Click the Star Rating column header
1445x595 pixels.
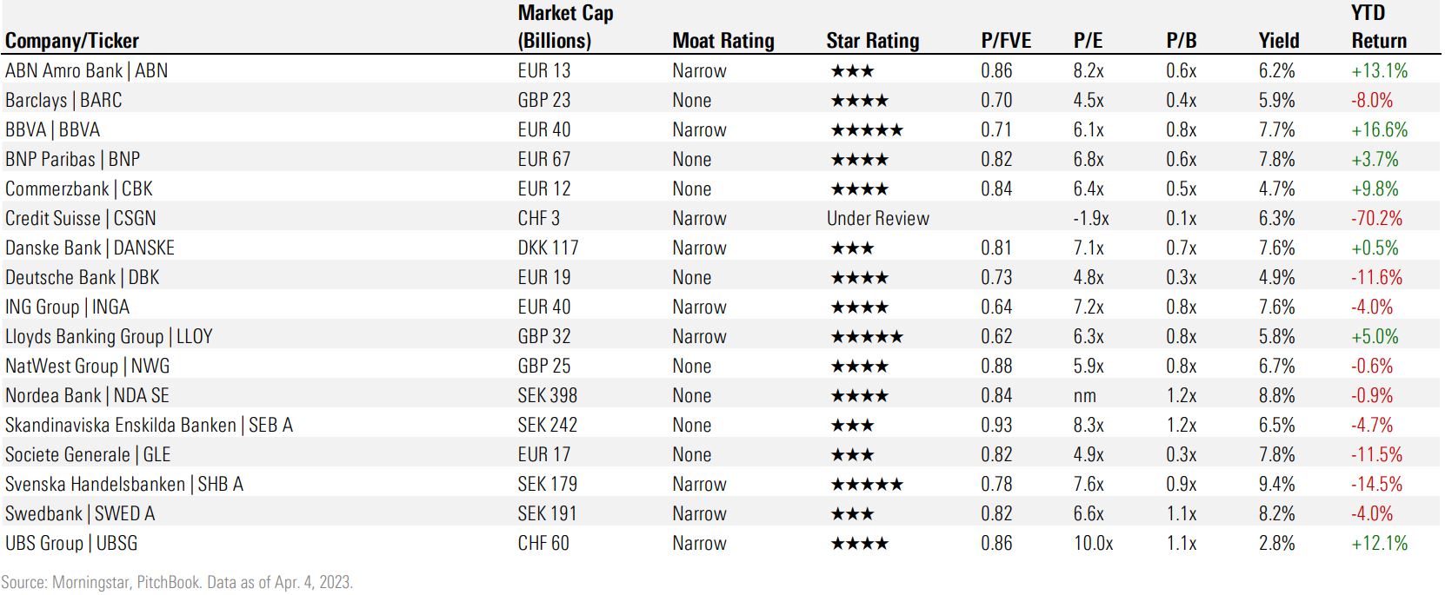[872, 41]
